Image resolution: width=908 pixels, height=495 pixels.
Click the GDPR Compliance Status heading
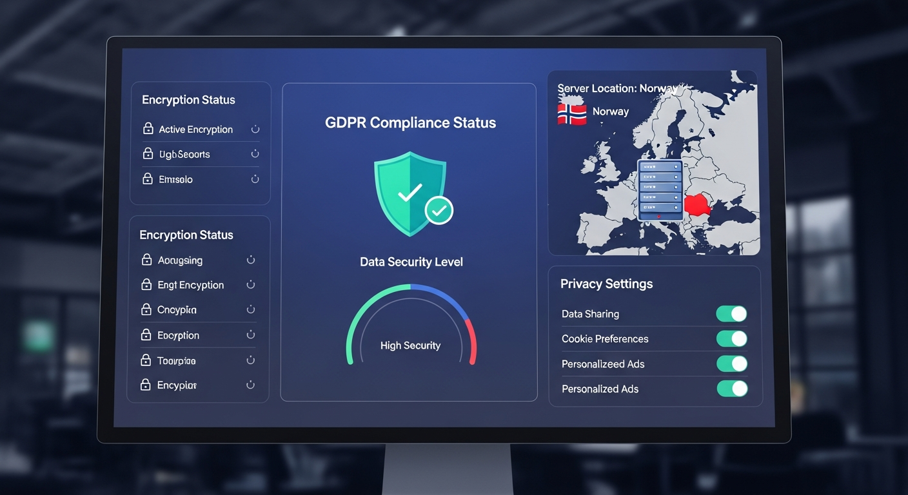point(411,122)
